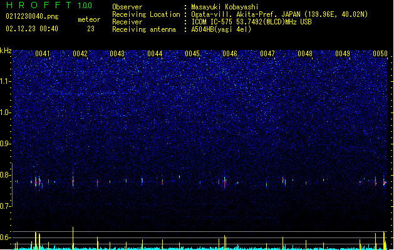Click location text Ogata-vill. Akita-Pref. JAPAN
Screen dimensions: 394x250
[246, 14]
